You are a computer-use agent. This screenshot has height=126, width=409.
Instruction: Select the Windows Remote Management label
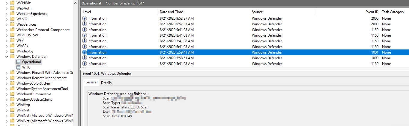click(41, 78)
